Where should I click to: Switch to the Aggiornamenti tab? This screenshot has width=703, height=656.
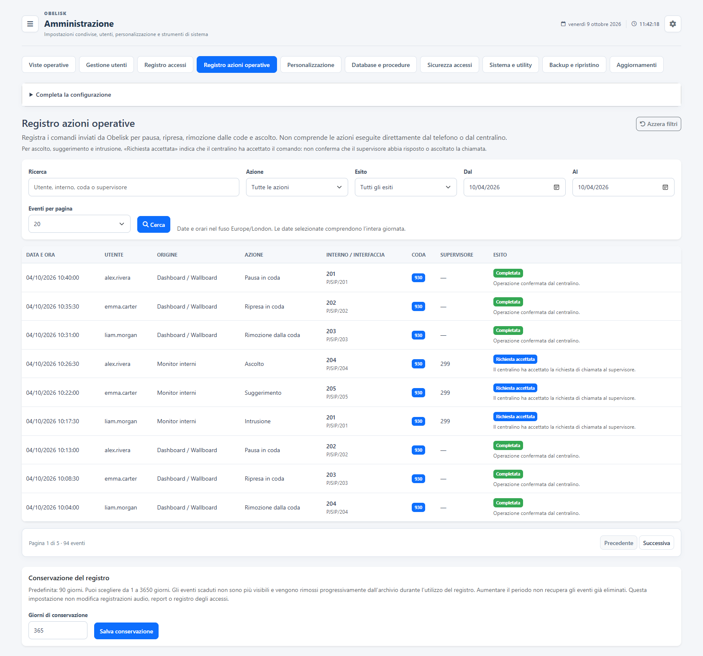[636, 64]
